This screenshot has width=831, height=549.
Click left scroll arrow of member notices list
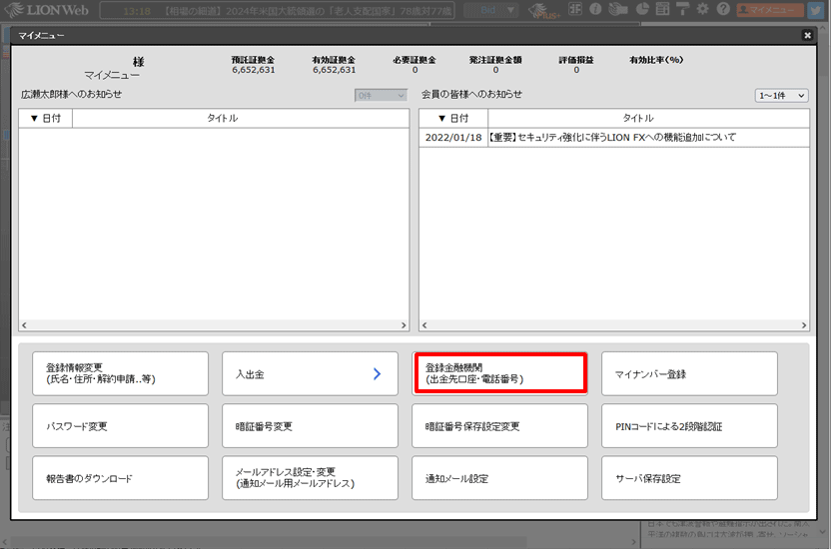pyautogui.click(x=423, y=325)
